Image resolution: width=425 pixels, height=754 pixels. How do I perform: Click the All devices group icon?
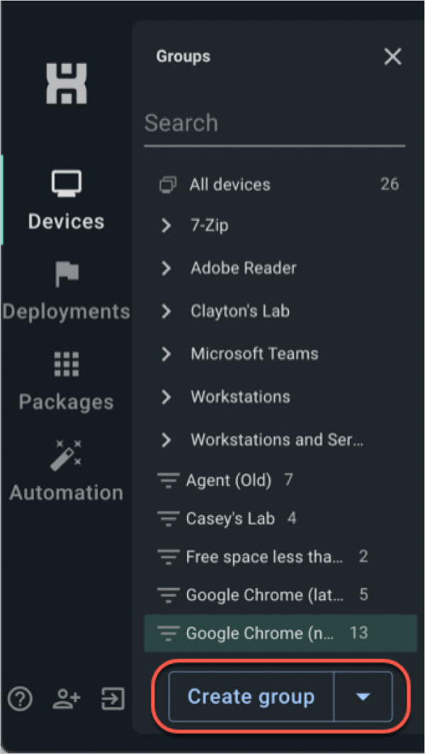167,184
